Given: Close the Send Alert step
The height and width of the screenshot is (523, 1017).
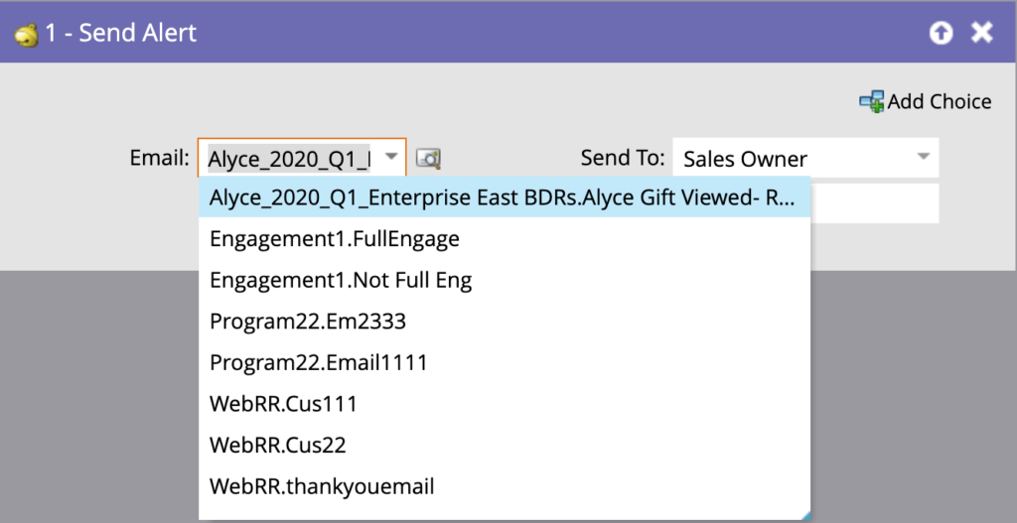Looking at the screenshot, I should [982, 33].
